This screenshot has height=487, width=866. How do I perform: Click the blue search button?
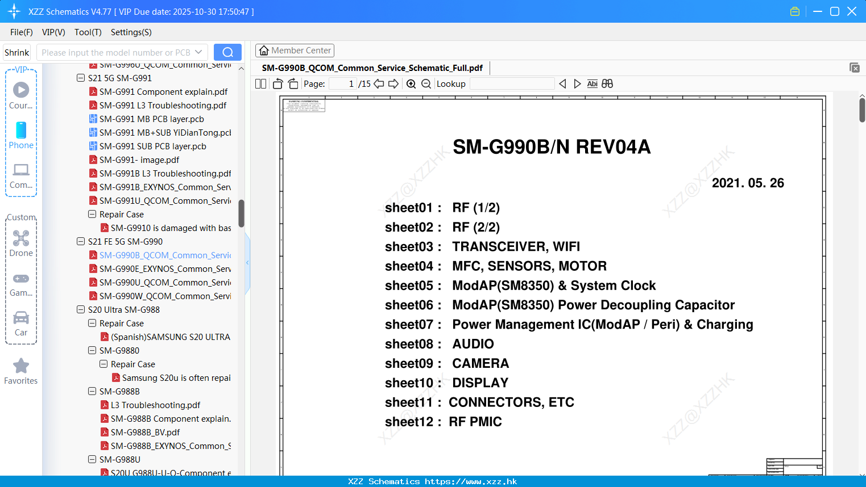pos(227,52)
